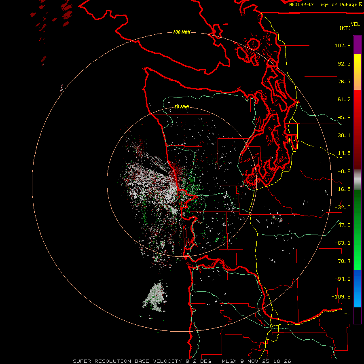Click the Super-Resolution Base Velocity caption
The image size is (364, 364).
click(x=182, y=361)
